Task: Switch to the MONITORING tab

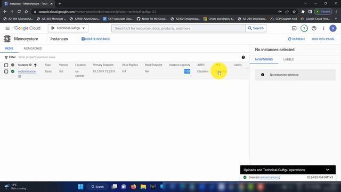Action: (264, 59)
